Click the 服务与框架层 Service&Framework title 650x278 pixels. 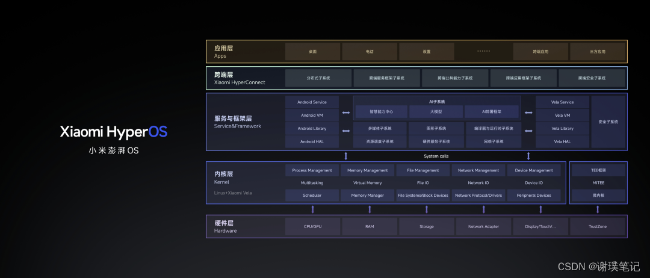tap(238, 122)
